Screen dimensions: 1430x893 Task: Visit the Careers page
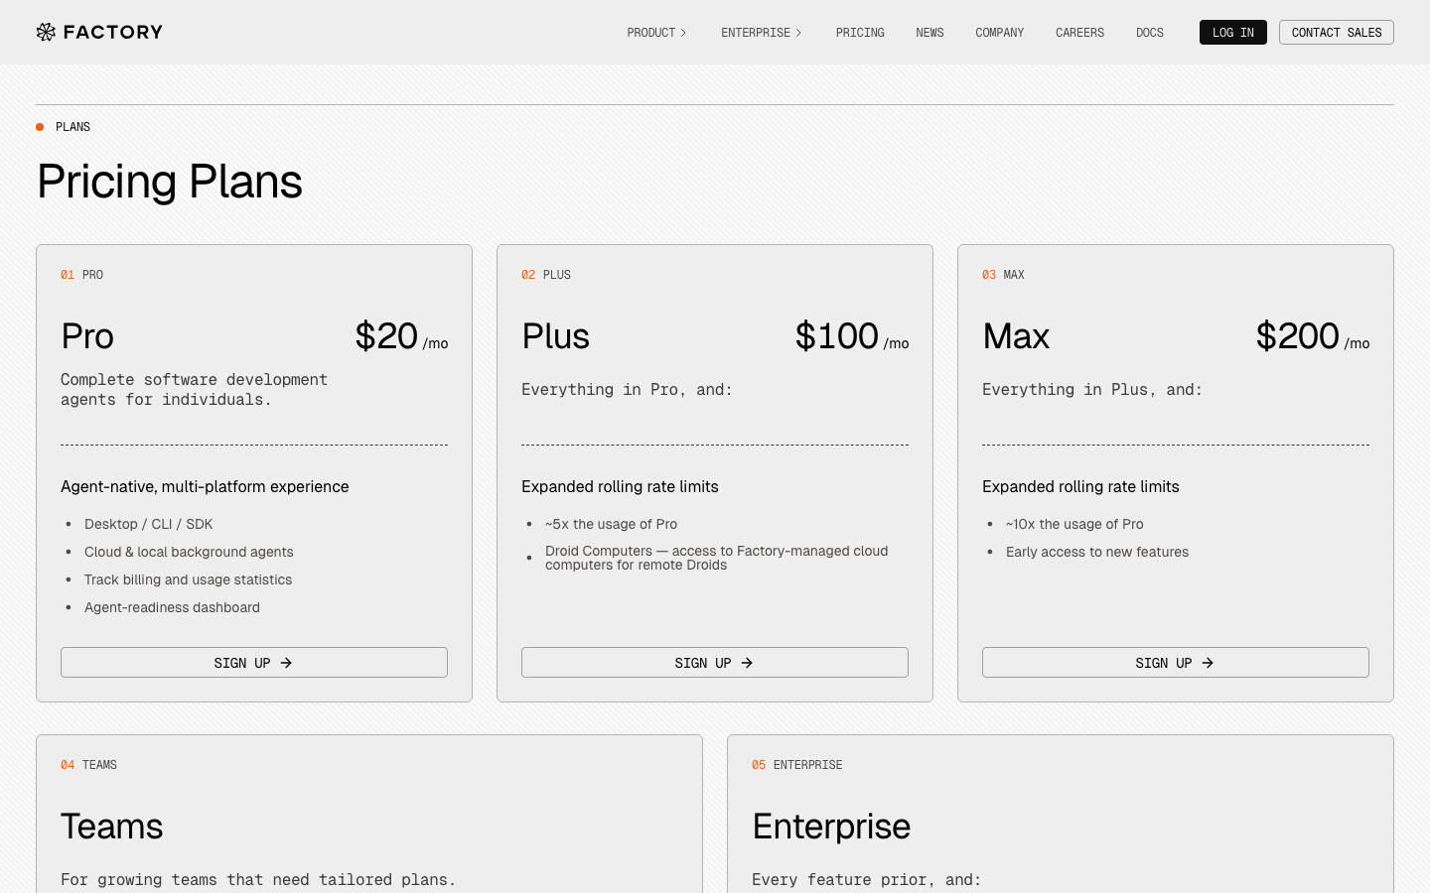coord(1079,33)
